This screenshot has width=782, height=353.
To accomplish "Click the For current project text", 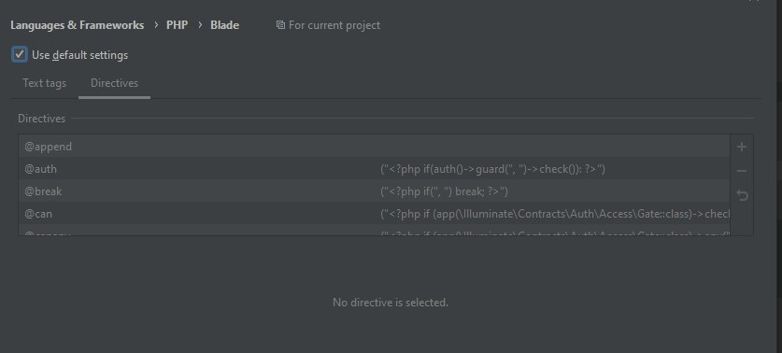I will 334,25.
